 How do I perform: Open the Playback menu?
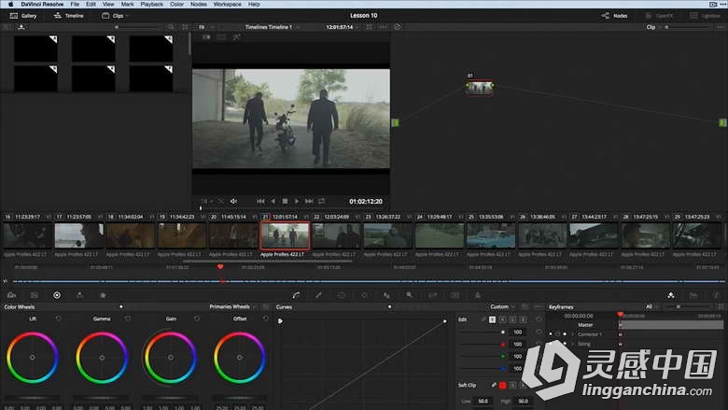pyautogui.click(x=152, y=4)
